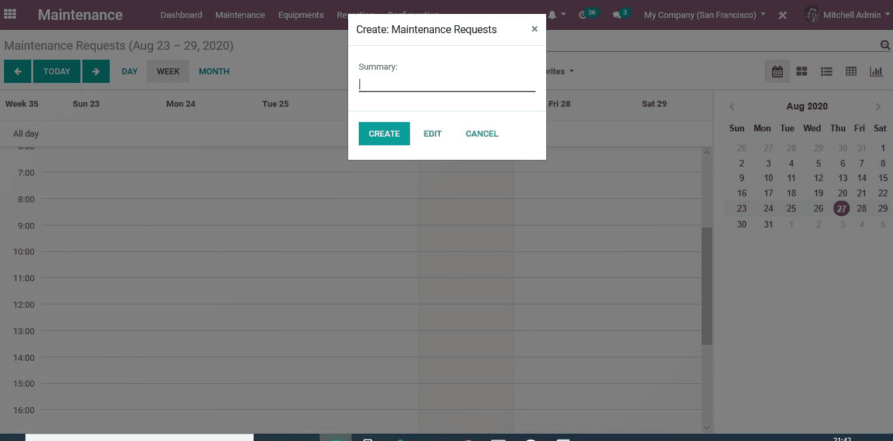Open My Company (San Francisco) dropdown

pyautogui.click(x=704, y=15)
